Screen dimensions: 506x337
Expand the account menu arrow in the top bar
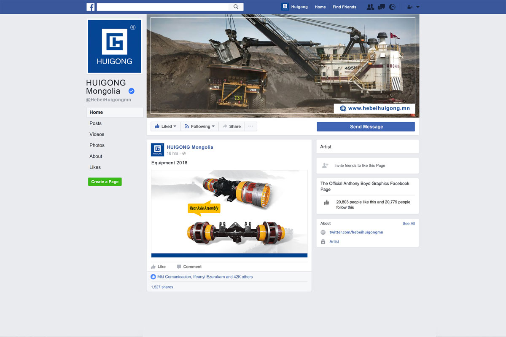coord(418,7)
